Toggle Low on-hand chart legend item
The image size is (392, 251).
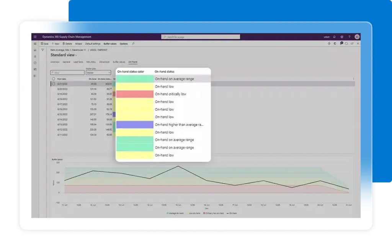click(193, 213)
